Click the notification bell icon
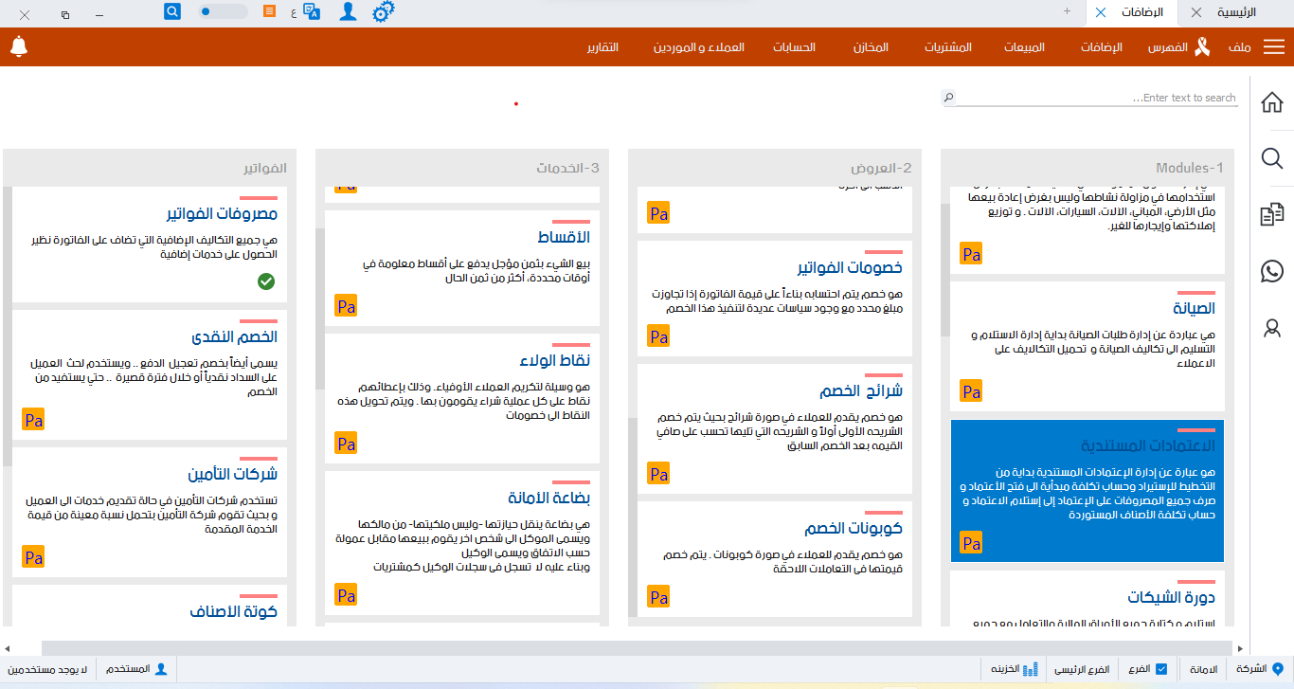The width and height of the screenshot is (1294, 689). (x=19, y=45)
